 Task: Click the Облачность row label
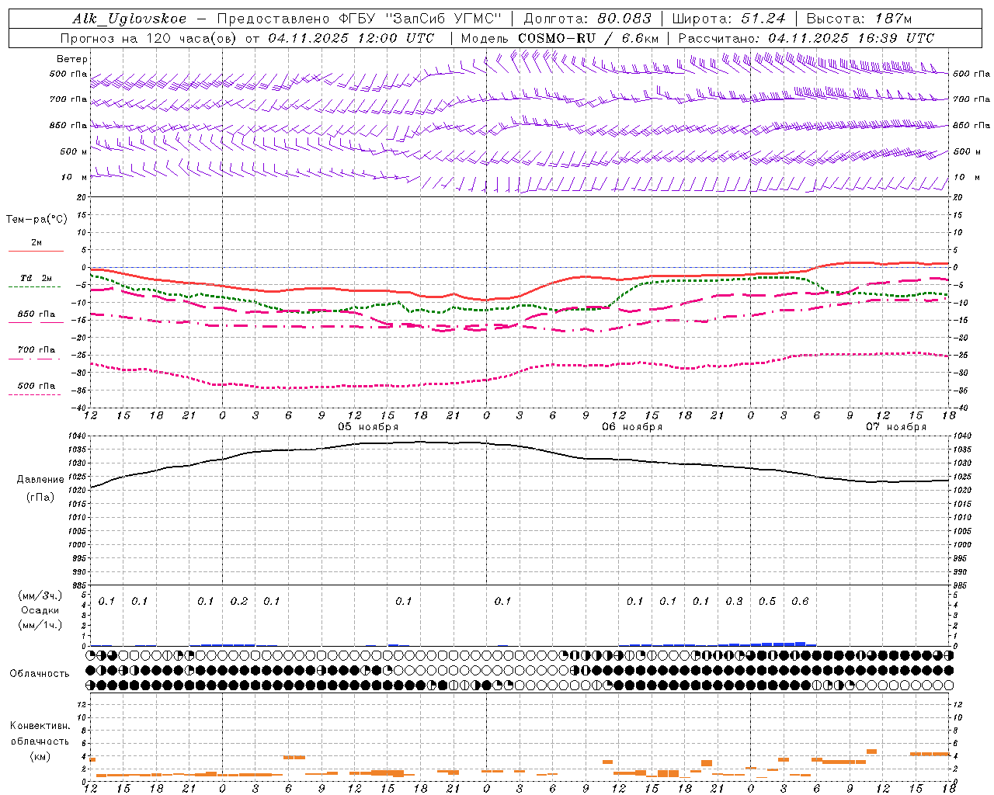(40, 673)
